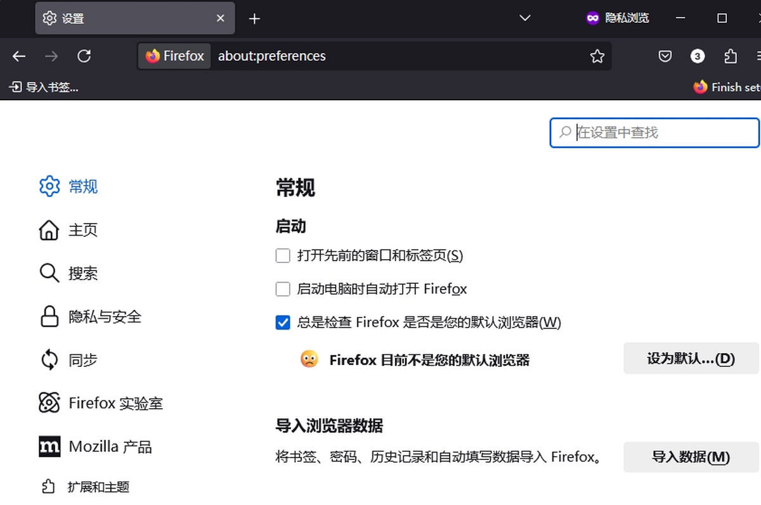
Task: Uncheck 总是检查 Firefox 是否是您的默认浏览器
Action: [283, 323]
